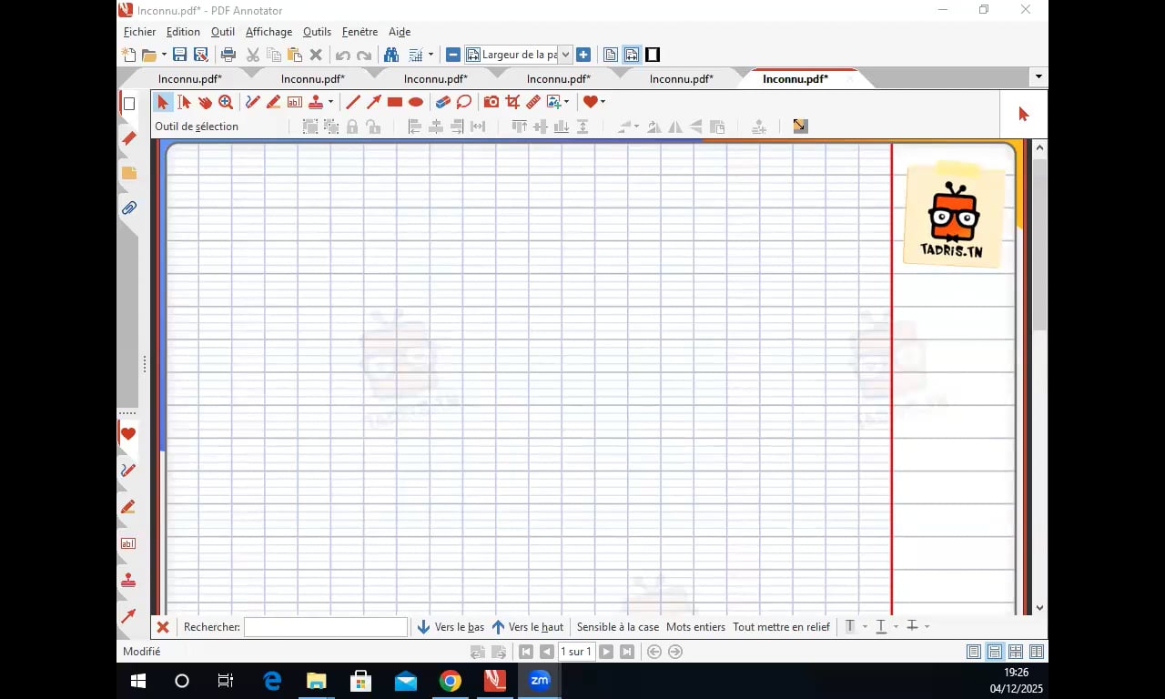This screenshot has height=699, width=1165.
Task: Select the Pen tool in the toolbar
Action: coord(253,102)
